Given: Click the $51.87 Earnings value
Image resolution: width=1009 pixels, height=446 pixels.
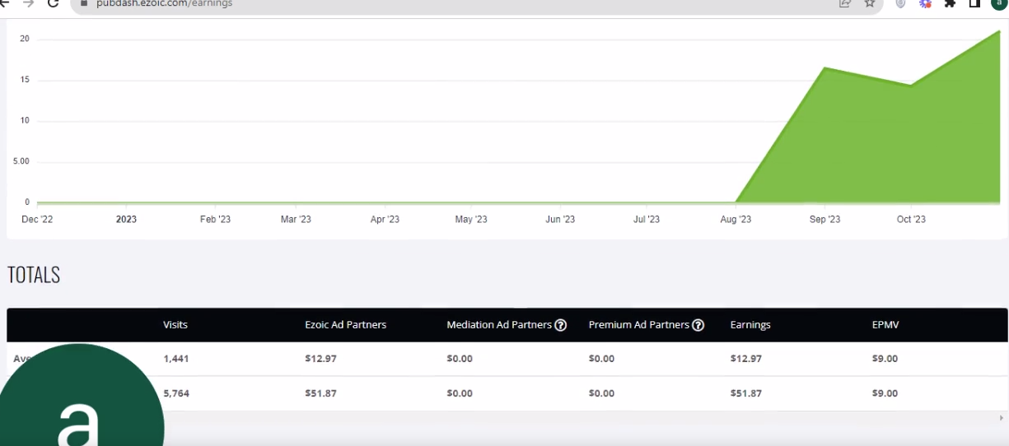Looking at the screenshot, I should point(745,393).
